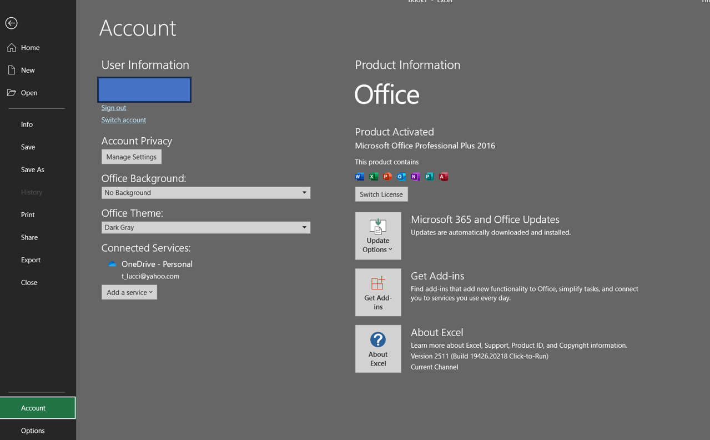The image size is (710, 440).
Task: Click the Access app icon
Action: pos(444,177)
